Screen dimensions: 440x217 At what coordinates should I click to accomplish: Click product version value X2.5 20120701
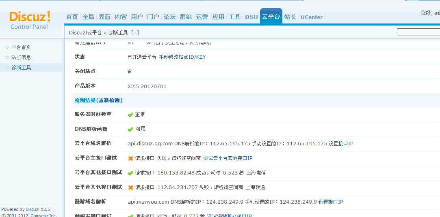tap(147, 87)
